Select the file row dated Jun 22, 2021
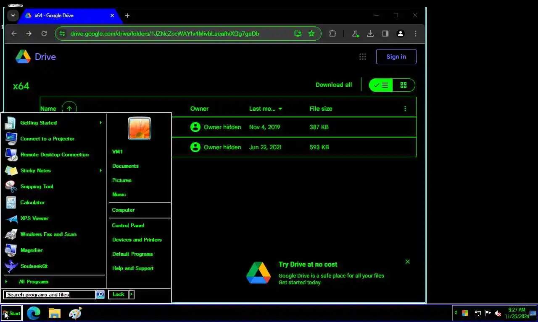Screen dimensions: 538x322 click(294, 147)
